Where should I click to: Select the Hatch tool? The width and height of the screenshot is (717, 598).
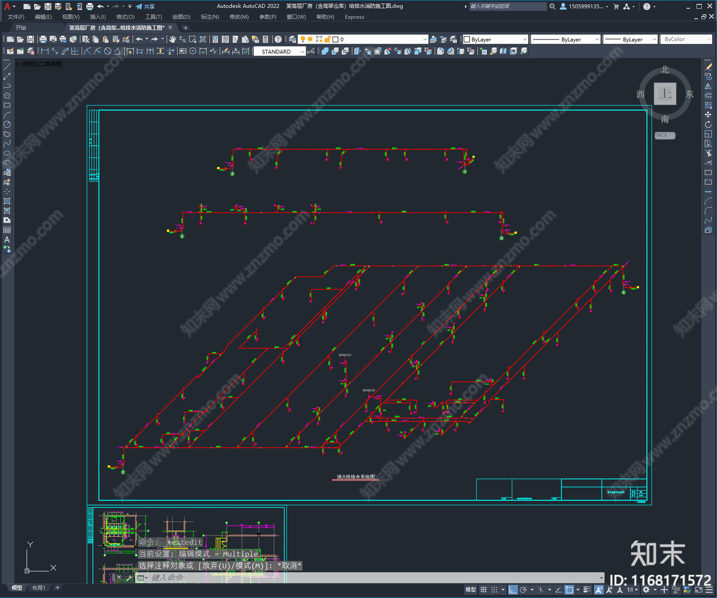coord(7,201)
